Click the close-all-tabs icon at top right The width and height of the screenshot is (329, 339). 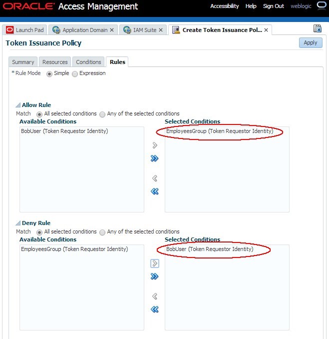(318, 28)
